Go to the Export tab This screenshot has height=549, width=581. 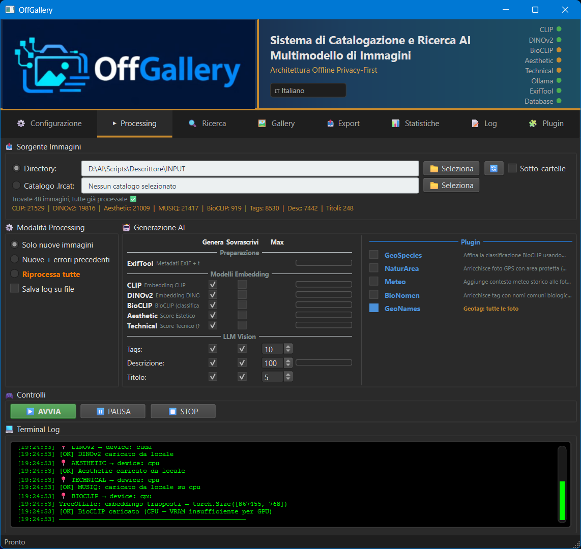coord(343,124)
